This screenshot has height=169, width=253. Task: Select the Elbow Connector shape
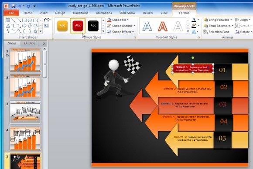[x=14, y=26]
